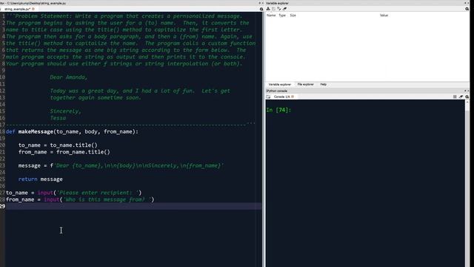
Task: Open the editor pane options gear
Action: [x=261, y=9]
